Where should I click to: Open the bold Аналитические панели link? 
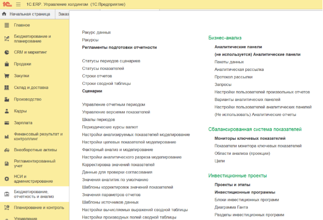pyautogui.click(x=238, y=47)
